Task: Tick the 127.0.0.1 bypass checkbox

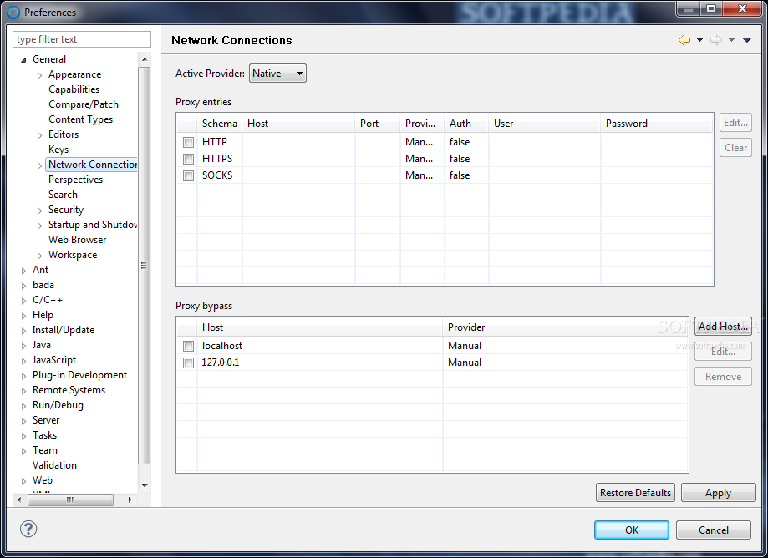Action: 188,363
